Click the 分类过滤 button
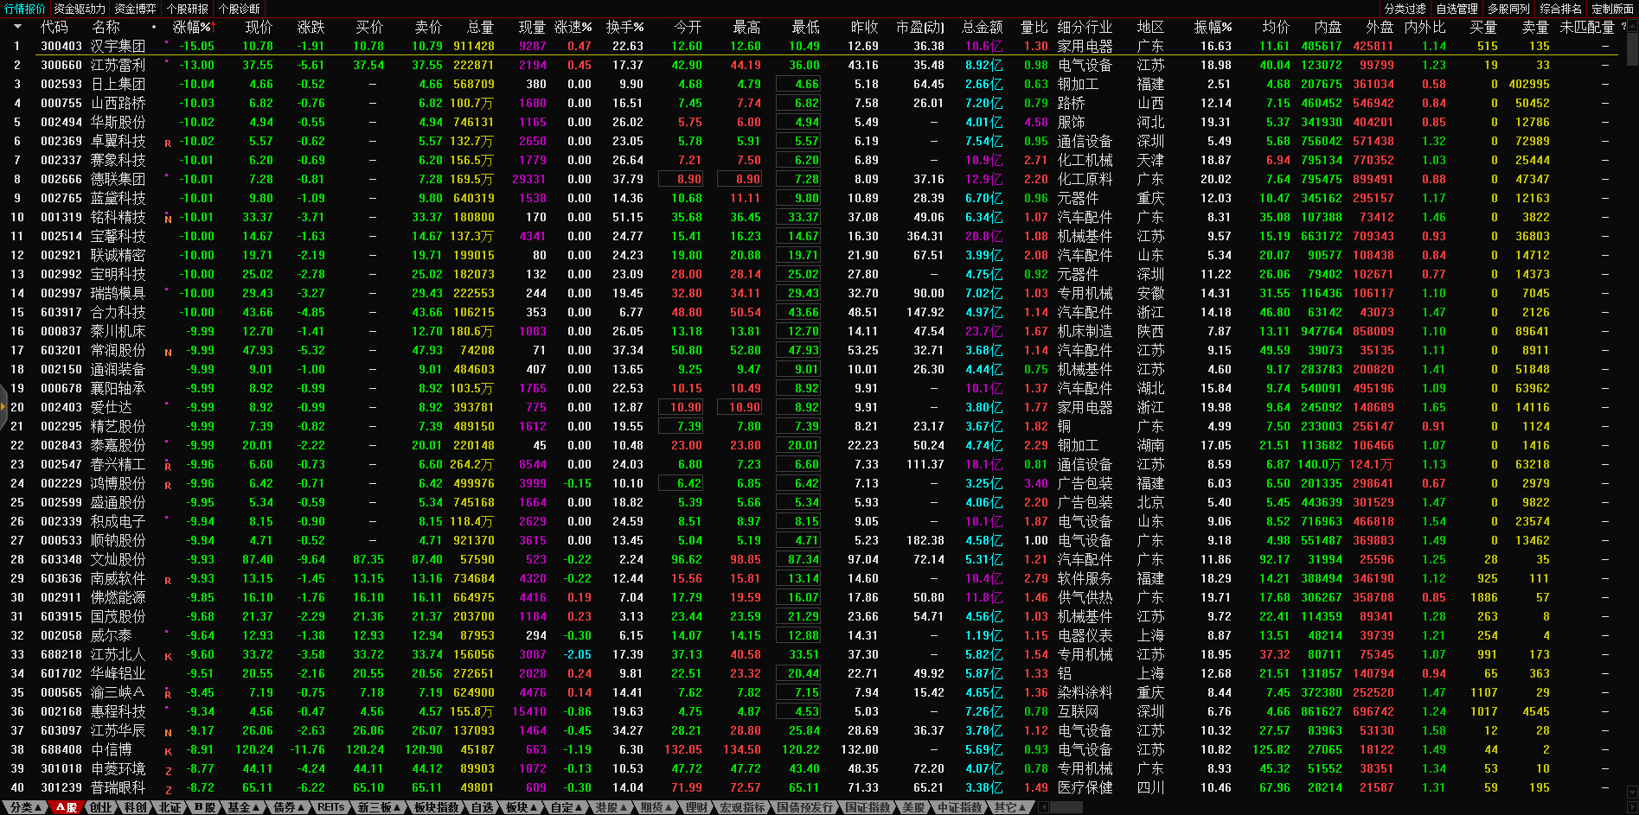Image resolution: width=1639 pixels, height=815 pixels. click(x=1405, y=9)
